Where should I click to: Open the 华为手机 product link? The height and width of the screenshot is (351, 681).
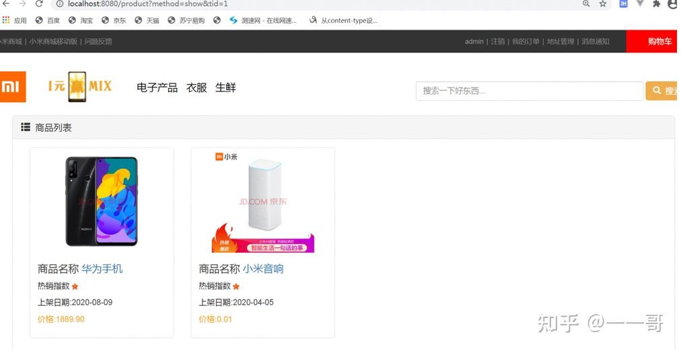[102, 269]
